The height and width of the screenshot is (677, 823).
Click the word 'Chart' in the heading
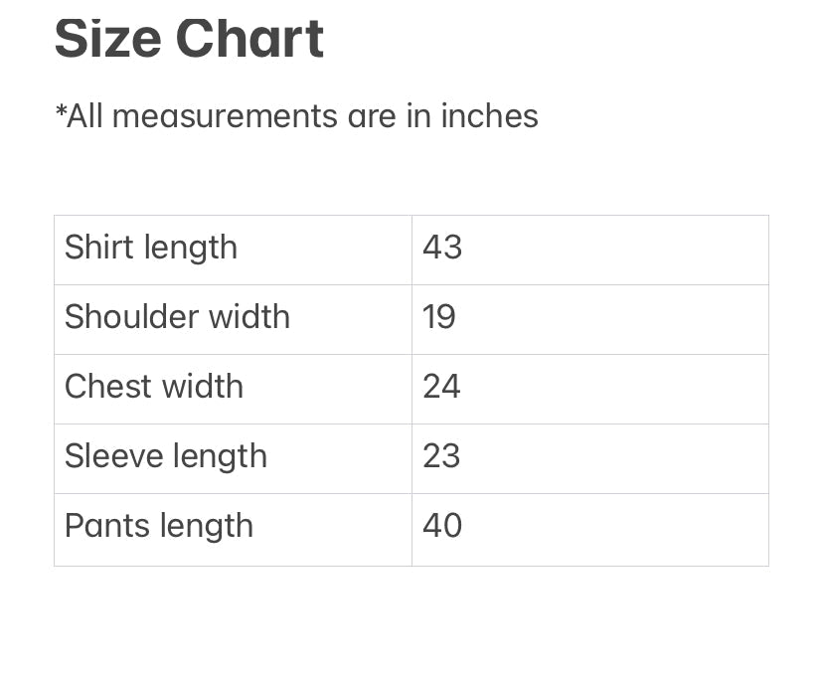pos(249,39)
